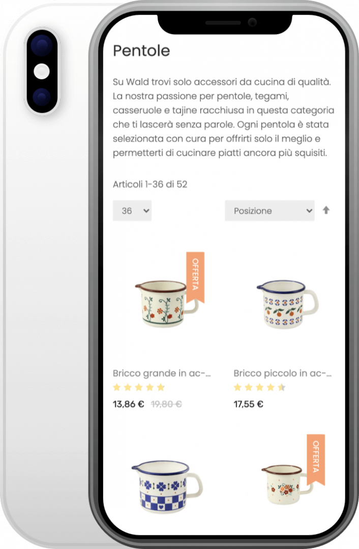Image resolution: width=359 pixels, height=549 pixels.
Task: Open the Posizione sort dropdown
Action: tap(270, 210)
